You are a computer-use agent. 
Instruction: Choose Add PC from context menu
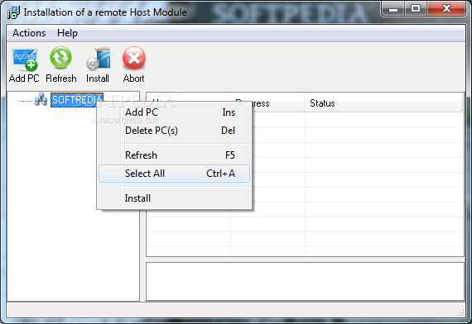(174, 112)
